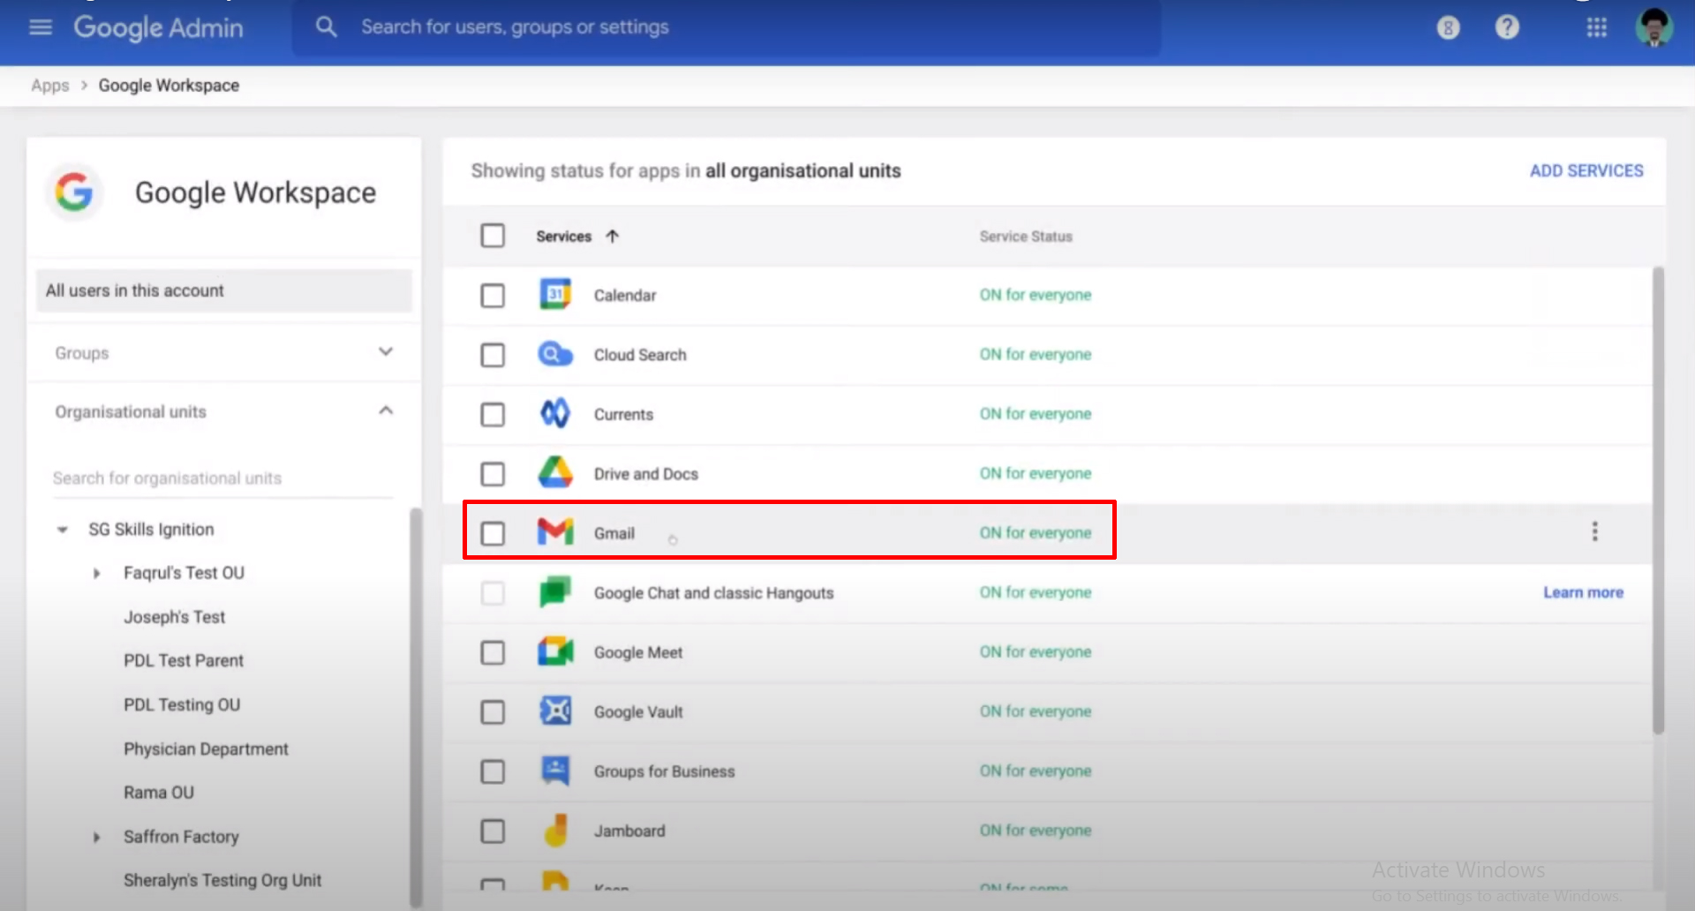Image resolution: width=1695 pixels, height=911 pixels.
Task: Click the Google Admin logo
Action: click(x=158, y=27)
